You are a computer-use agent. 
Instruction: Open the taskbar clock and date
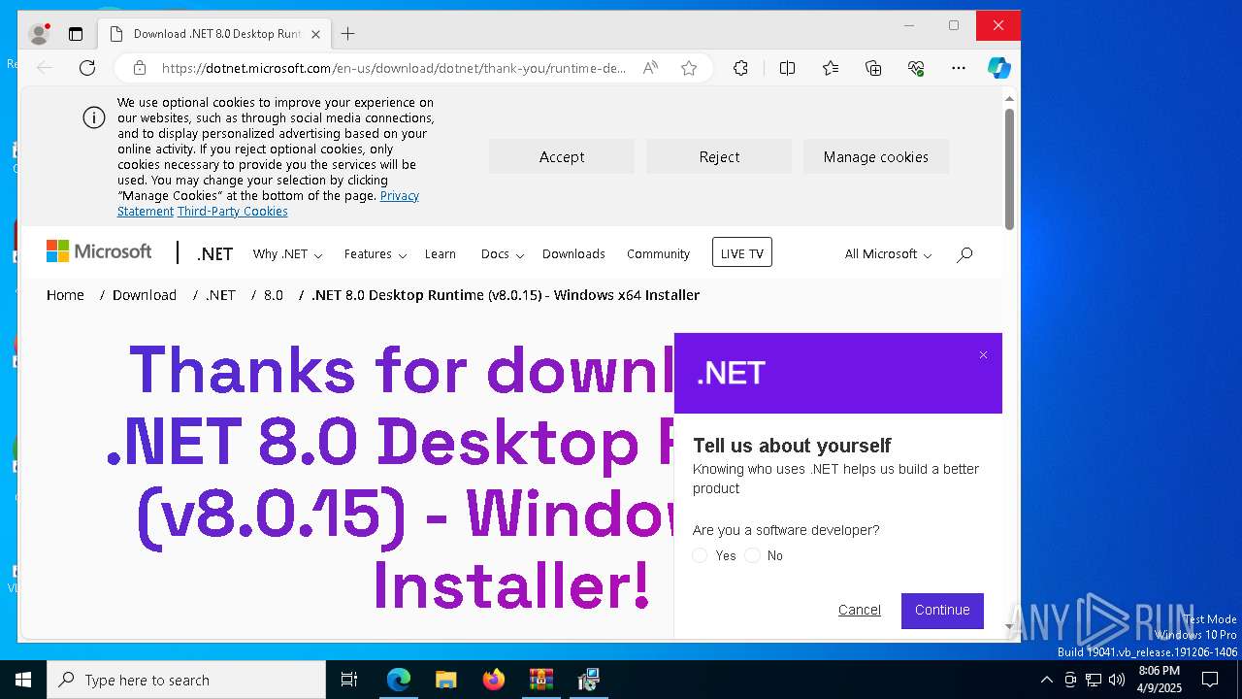click(x=1160, y=680)
